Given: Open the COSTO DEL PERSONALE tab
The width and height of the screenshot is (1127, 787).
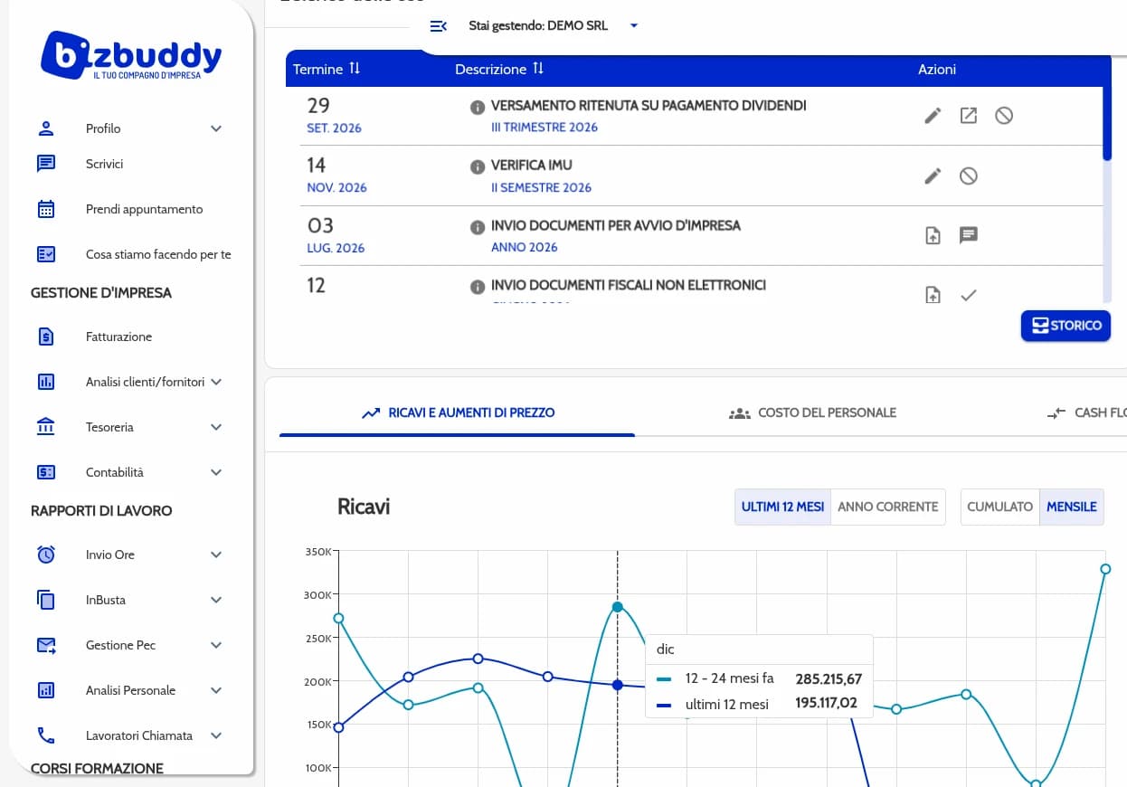Looking at the screenshot, I should (x=812, y=412).
